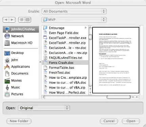Click the Macintosh HD drive icon
Screen dimensions: 146x127
[x=7, y=43]
